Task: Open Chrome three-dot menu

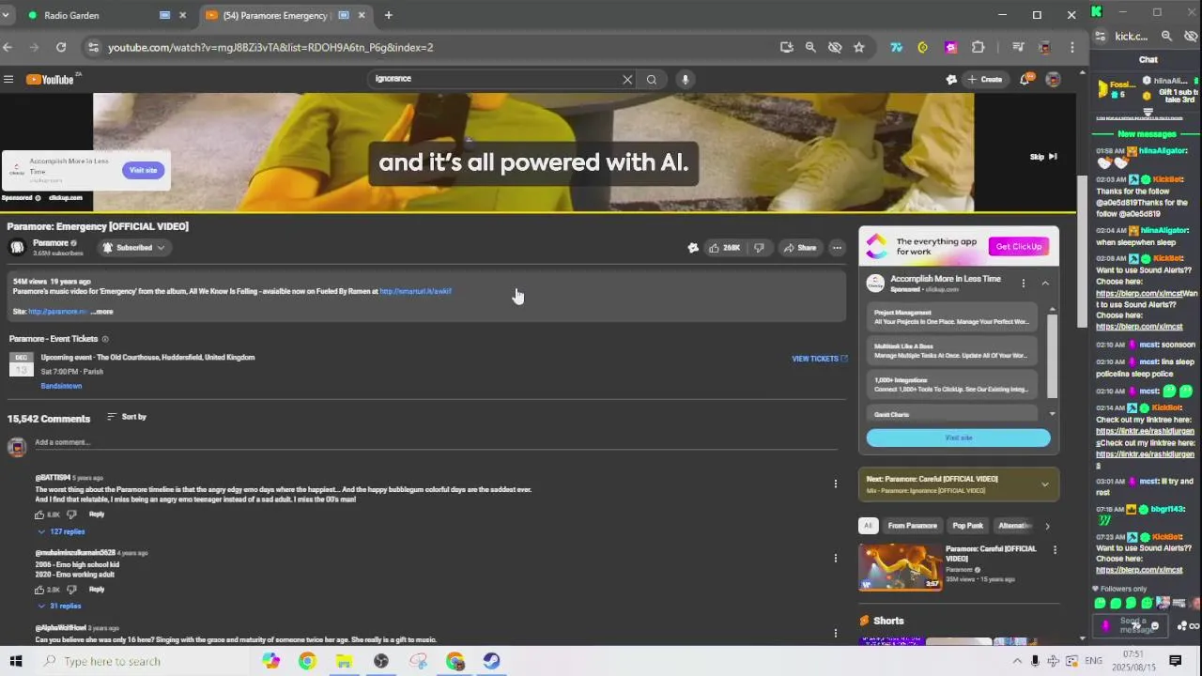Action: [1071, 47]
